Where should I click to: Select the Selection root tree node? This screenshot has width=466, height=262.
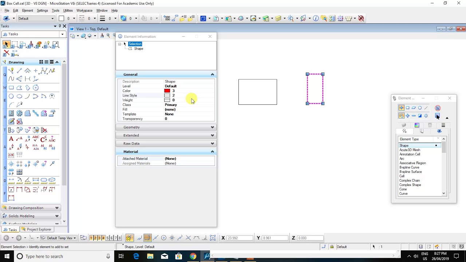click(x=135, y=44)
